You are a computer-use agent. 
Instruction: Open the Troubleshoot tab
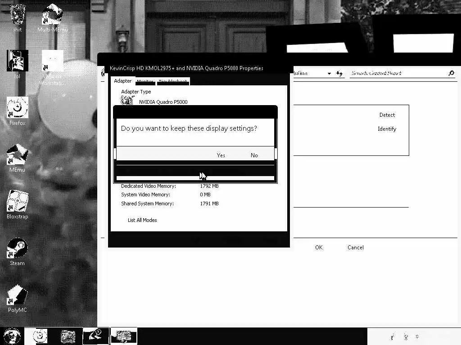click(173, 81)
